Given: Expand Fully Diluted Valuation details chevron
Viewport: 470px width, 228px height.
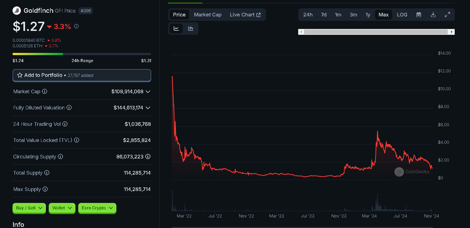Looking at the screenshot, I should (148, 108).
